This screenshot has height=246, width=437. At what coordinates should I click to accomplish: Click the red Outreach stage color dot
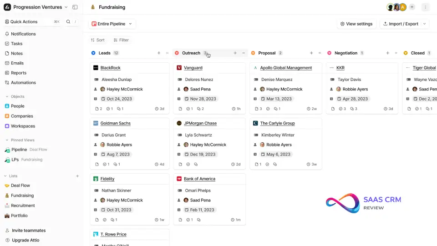177,53
